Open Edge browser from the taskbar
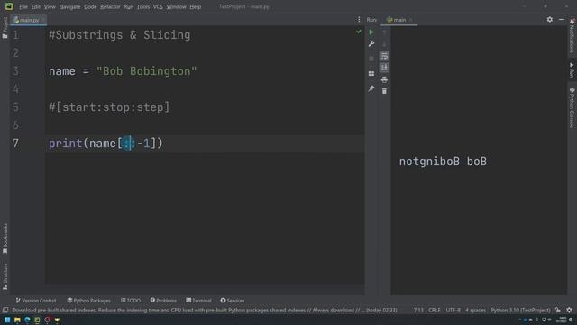Viewport: 577px width, 325px height. click(27, 320)
